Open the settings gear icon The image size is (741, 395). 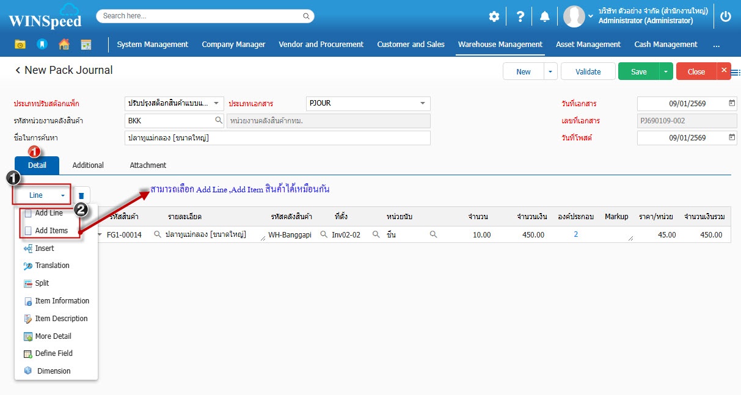click(494, 16)
